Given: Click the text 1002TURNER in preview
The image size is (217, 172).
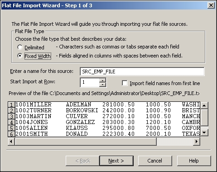Looking at the screenshot, I should pyautogui.click(x=34, y=110).
